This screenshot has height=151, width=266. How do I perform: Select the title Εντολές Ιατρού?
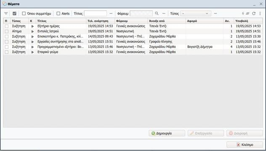pyautogui.click(x=48, y=31)
